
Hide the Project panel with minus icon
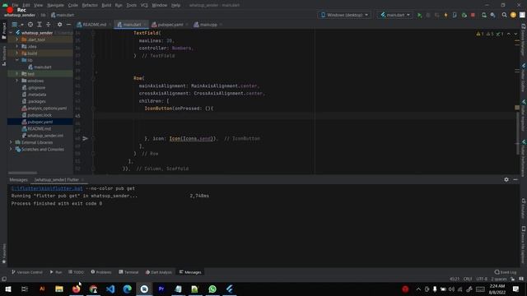click(x=68, y=25)
